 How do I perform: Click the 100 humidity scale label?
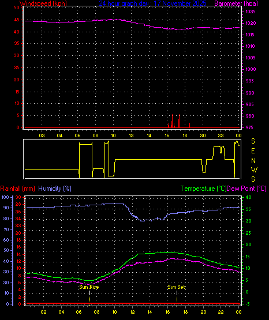tap(5, 197)
